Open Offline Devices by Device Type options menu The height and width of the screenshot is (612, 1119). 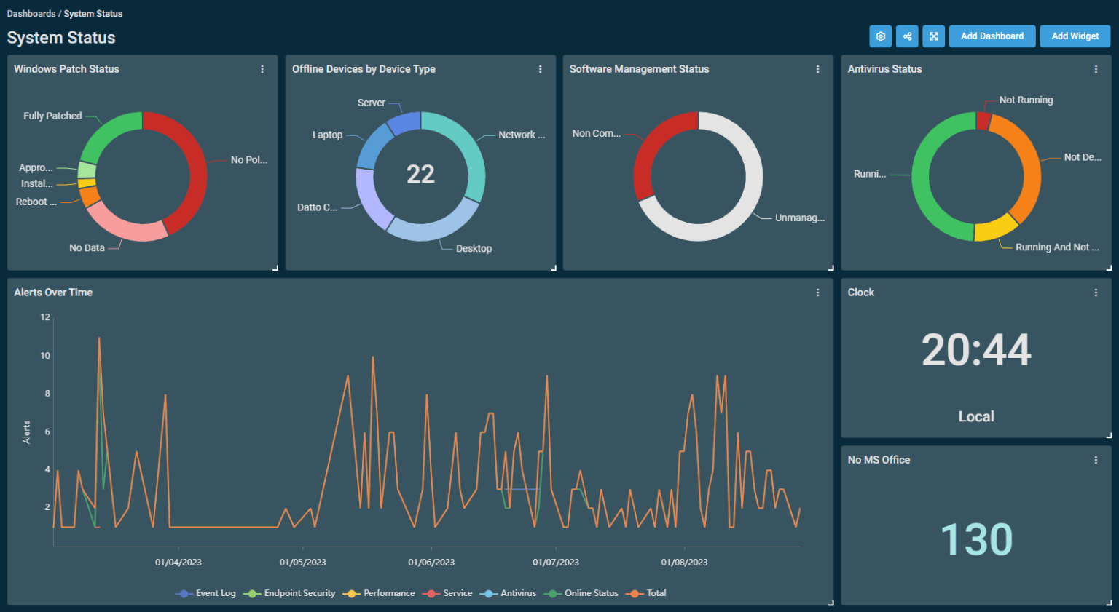(x=540, y=69)
